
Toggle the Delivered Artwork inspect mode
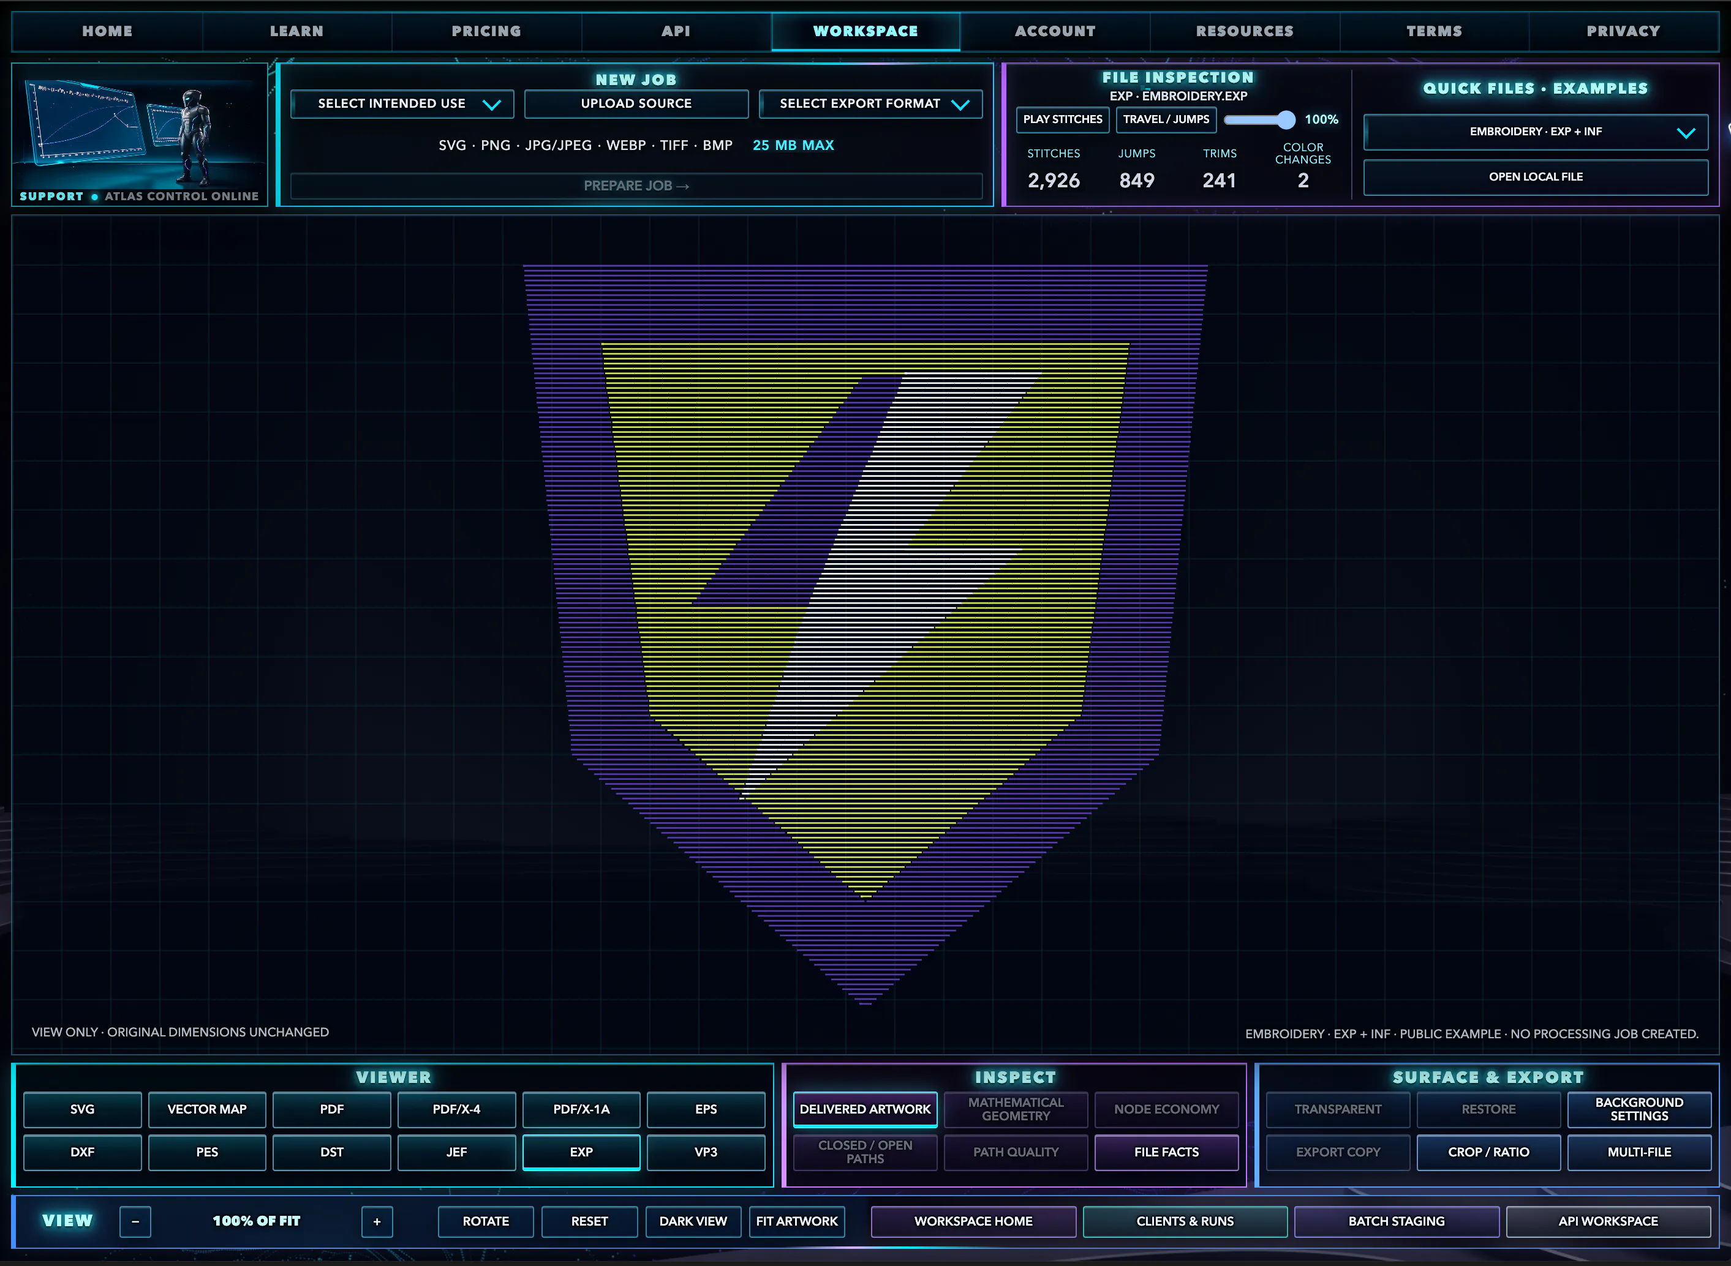[x=865, y=1109]
